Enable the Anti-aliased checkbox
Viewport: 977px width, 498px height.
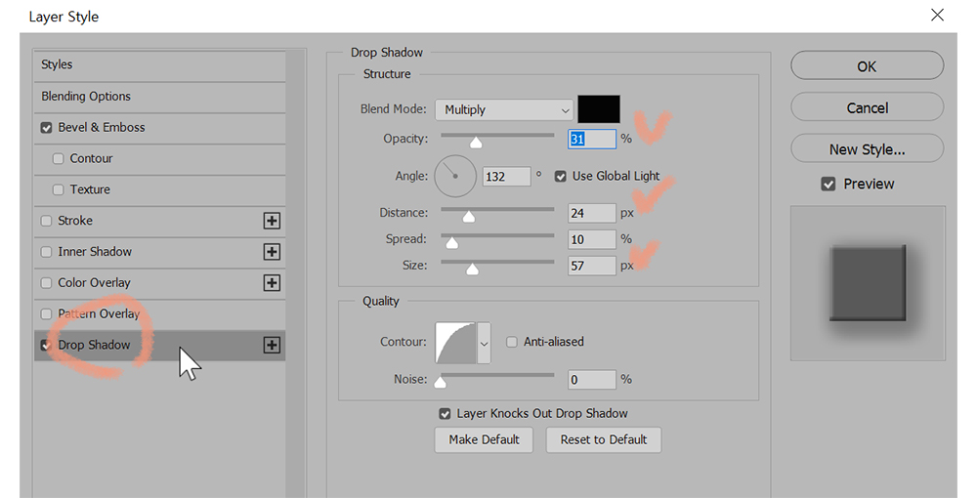point(512,342)
